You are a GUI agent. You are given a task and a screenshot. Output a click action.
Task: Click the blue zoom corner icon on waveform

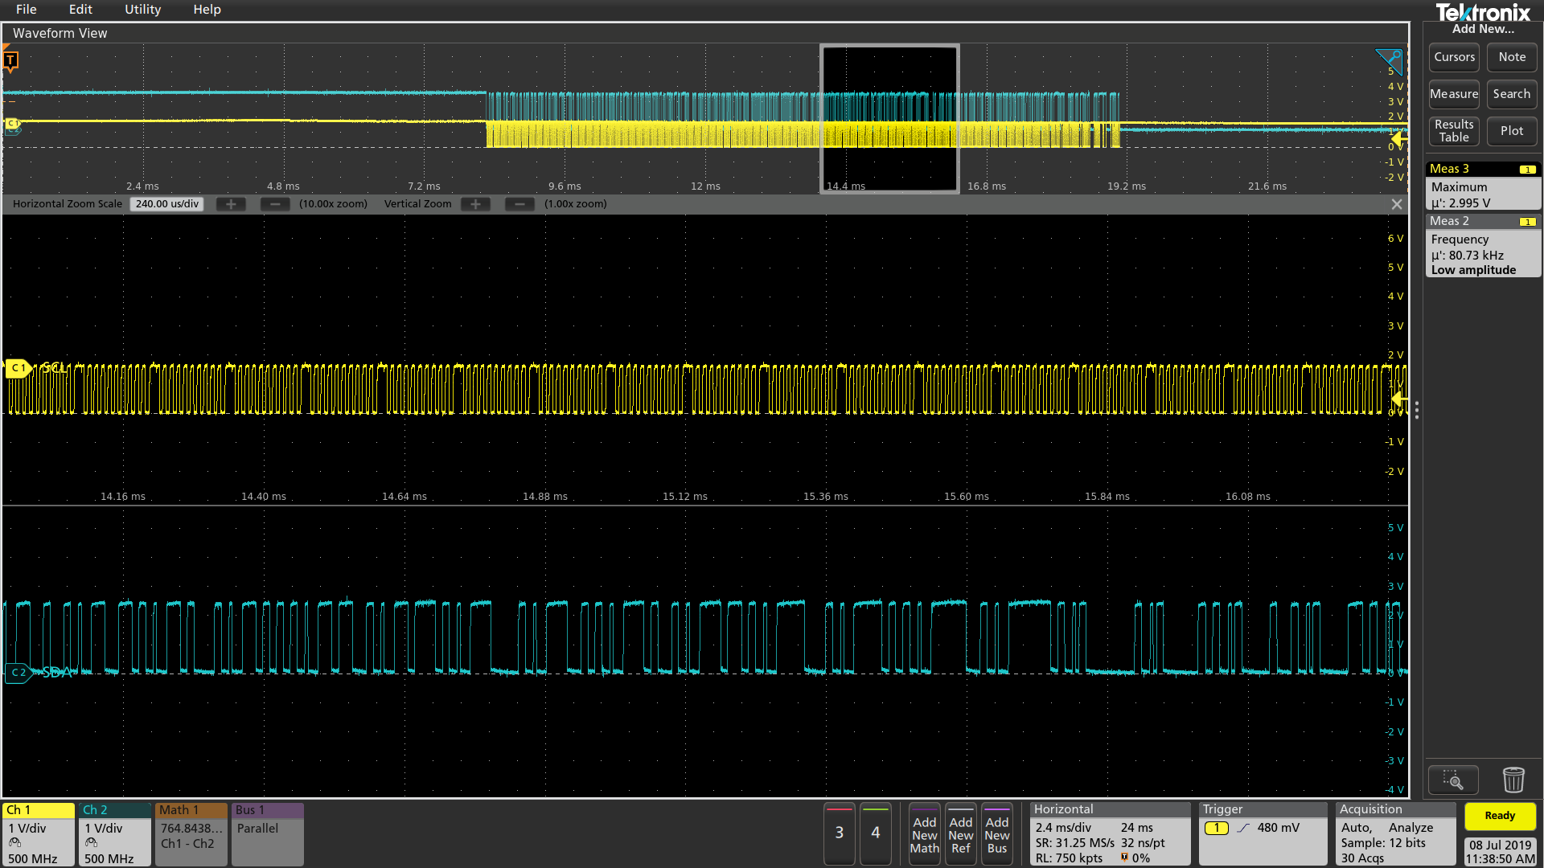1388,58
